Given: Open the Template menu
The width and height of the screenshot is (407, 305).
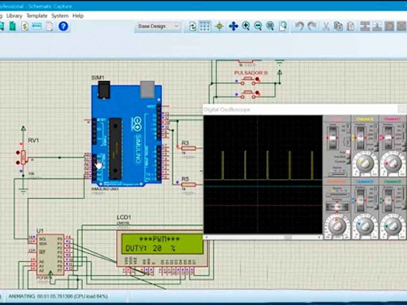Looking at the screenshot, I should coord(37,16).
